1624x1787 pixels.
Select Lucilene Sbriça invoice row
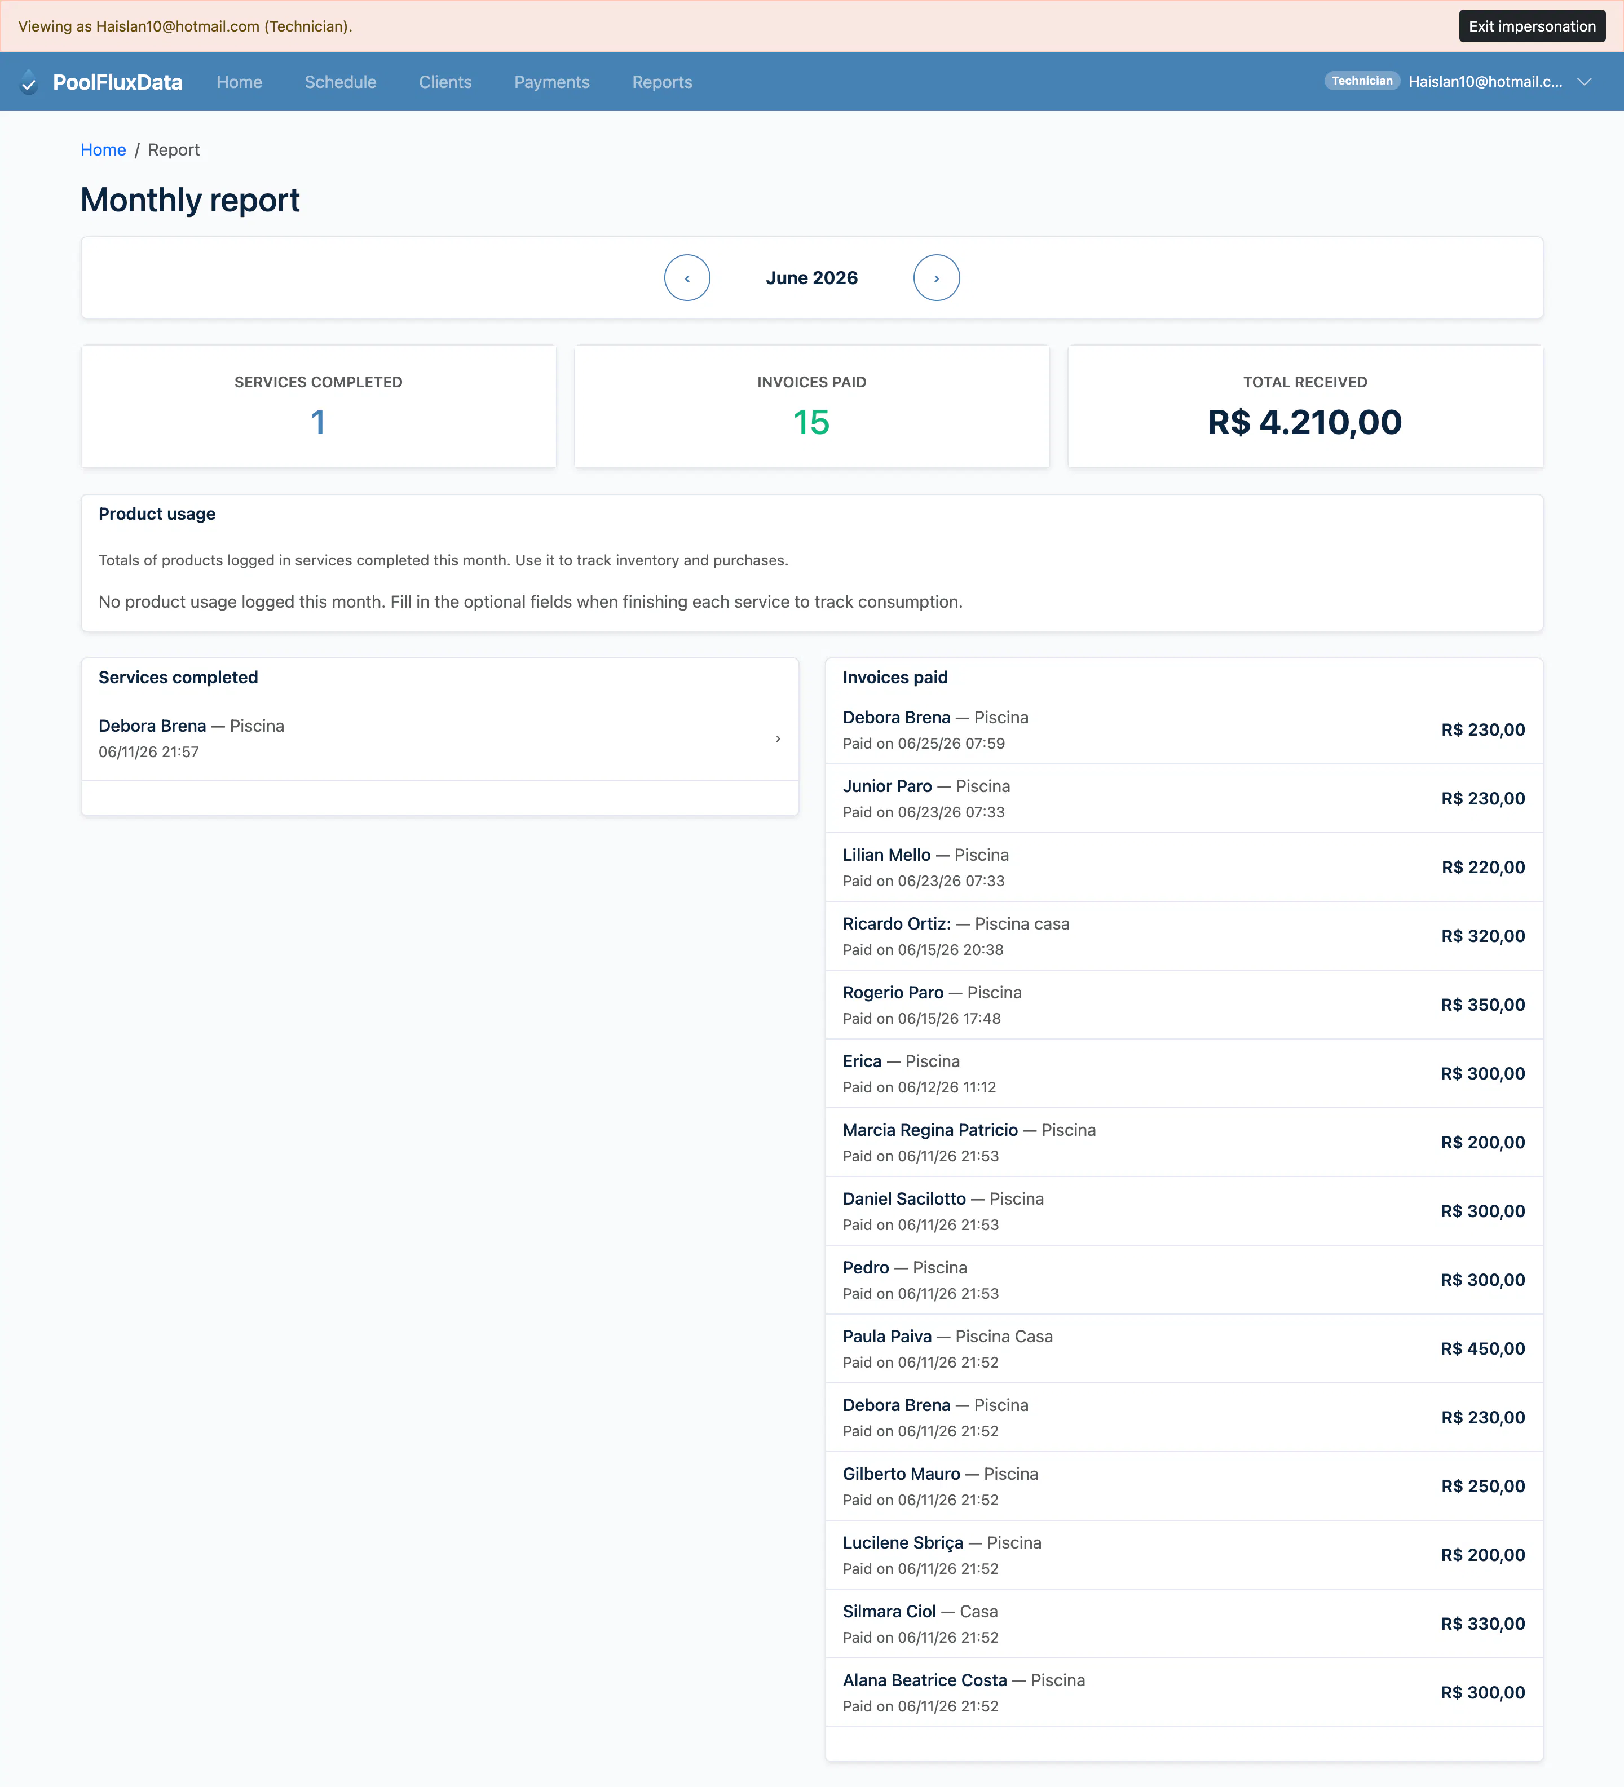point(1184,1555)
